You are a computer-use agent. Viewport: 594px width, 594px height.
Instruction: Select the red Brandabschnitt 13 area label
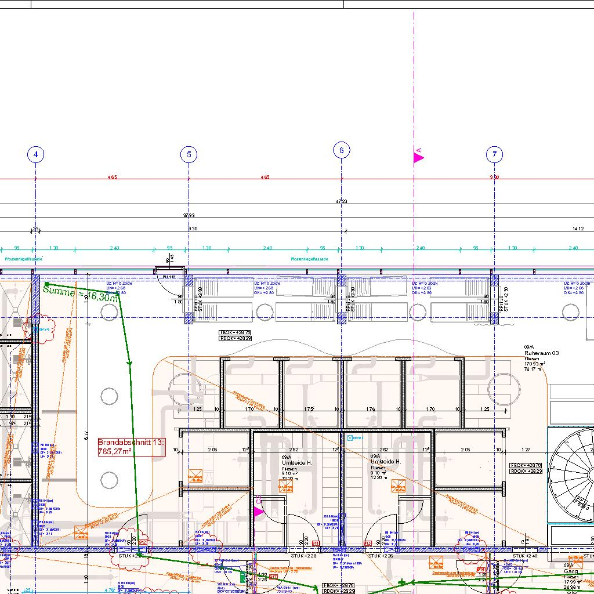[131, 447]
